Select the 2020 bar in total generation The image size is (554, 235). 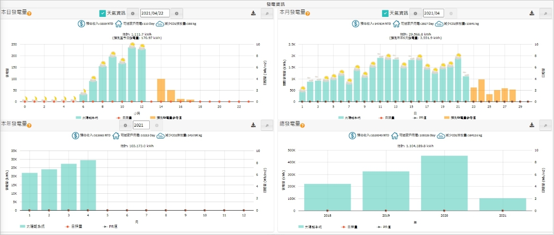click(445, 183)
